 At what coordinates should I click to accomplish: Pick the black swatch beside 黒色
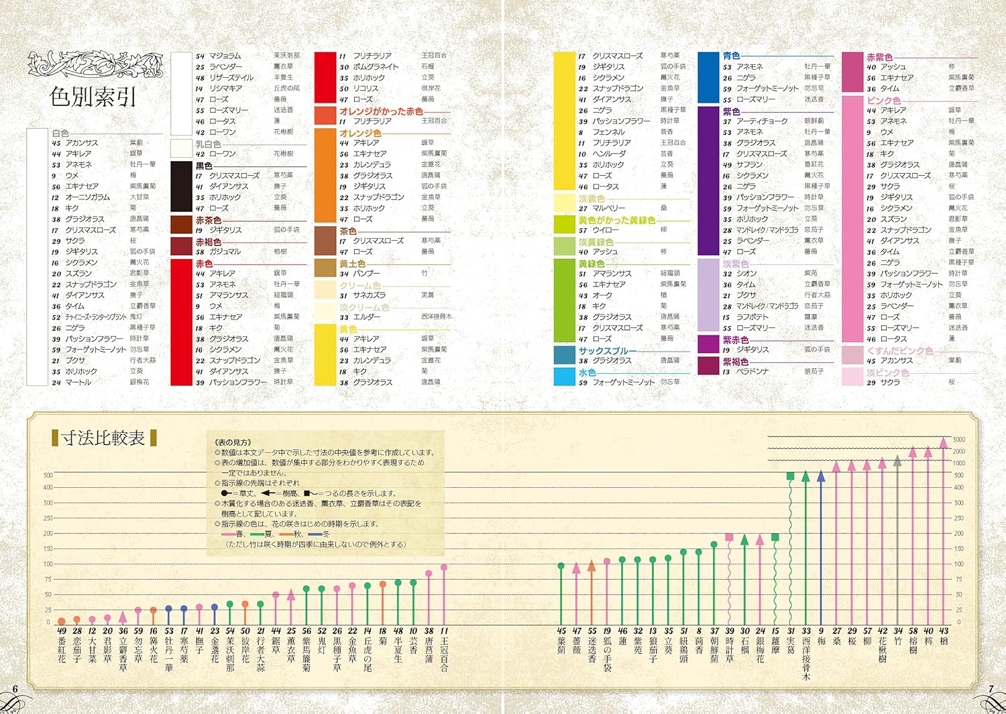181,187
